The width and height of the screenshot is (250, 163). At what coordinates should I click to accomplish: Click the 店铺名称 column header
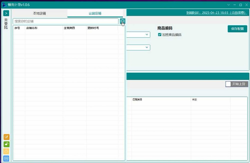click(32, 28)
